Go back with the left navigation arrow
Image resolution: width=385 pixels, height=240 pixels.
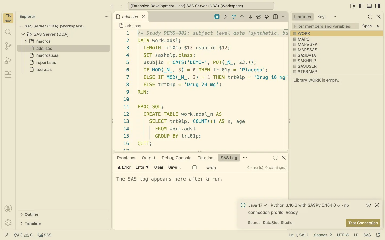point(112,6)
